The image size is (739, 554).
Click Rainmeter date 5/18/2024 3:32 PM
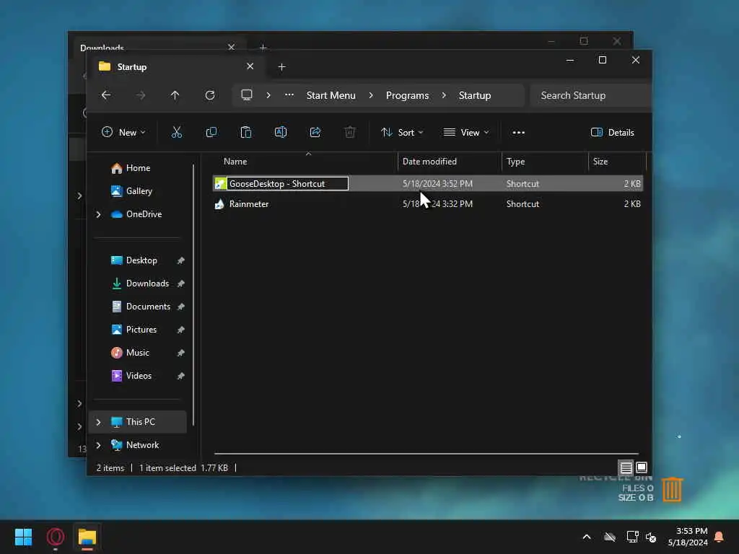click(437, 204)
